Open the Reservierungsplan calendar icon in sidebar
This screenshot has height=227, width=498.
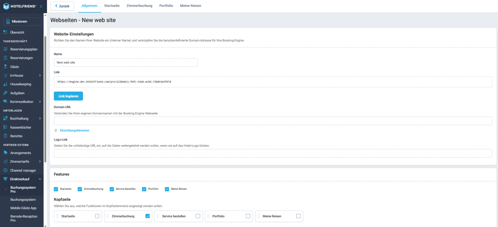[6, 49]
